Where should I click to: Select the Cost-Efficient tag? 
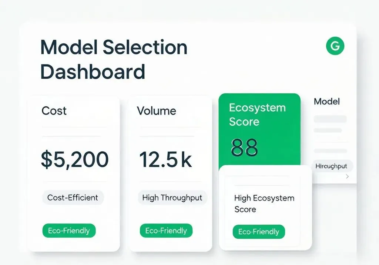[x=73, y=198]
